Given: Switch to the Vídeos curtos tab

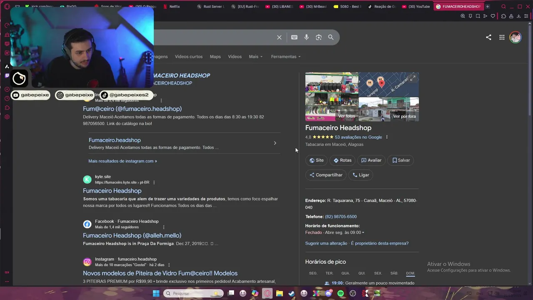Looking at the screenshot, I should (189, 57).
